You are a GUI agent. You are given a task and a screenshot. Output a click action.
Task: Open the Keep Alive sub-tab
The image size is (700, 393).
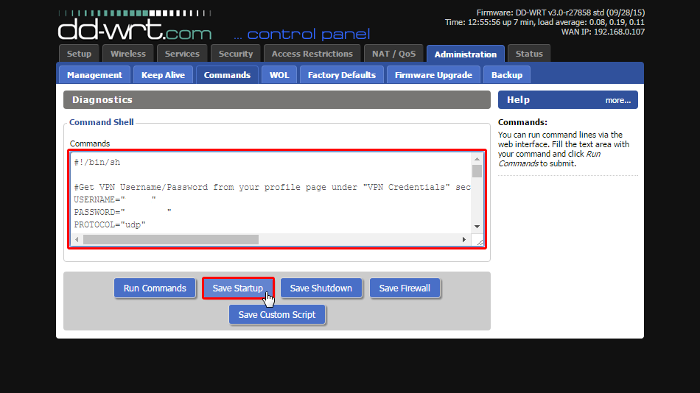click(x=164, y=75)
